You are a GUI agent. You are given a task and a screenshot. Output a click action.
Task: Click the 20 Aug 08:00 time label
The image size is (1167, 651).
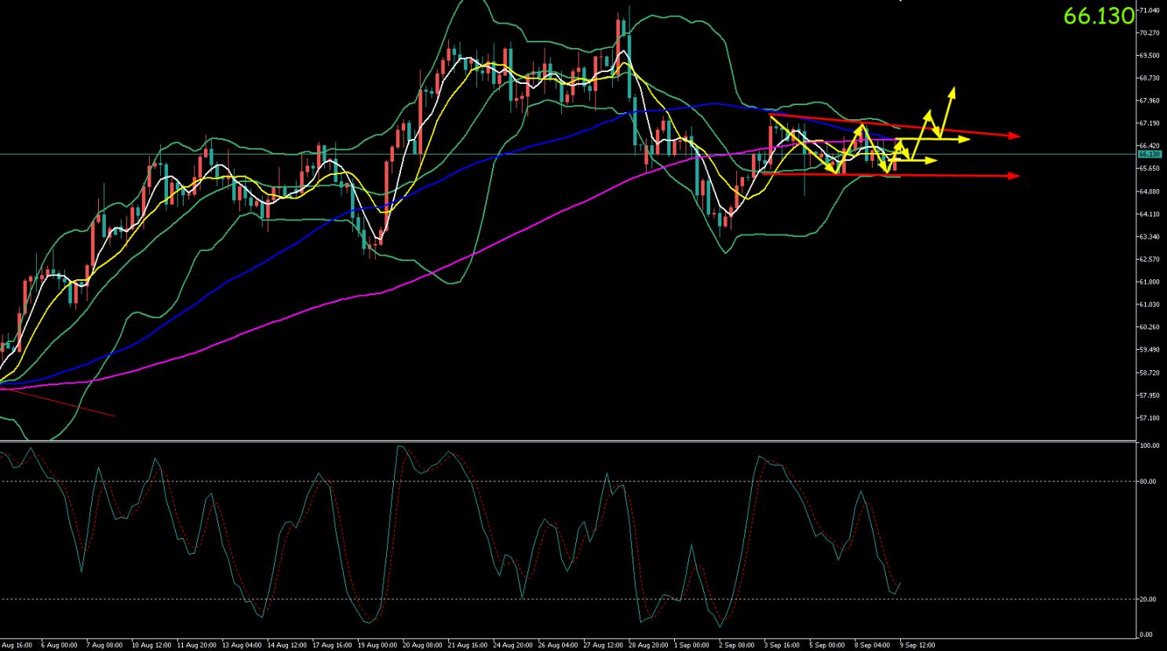[x=422, y=646]
